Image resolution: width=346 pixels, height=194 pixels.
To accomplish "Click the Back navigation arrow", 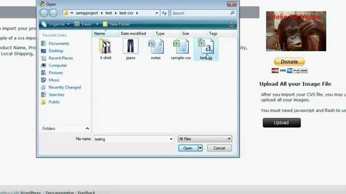I will point(44,13).
